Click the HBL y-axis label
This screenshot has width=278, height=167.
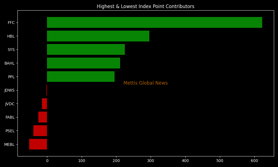(11, 36)
